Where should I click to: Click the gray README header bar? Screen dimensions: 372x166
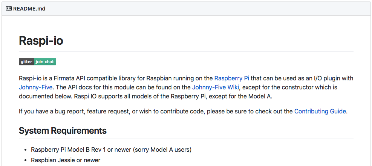186,9
